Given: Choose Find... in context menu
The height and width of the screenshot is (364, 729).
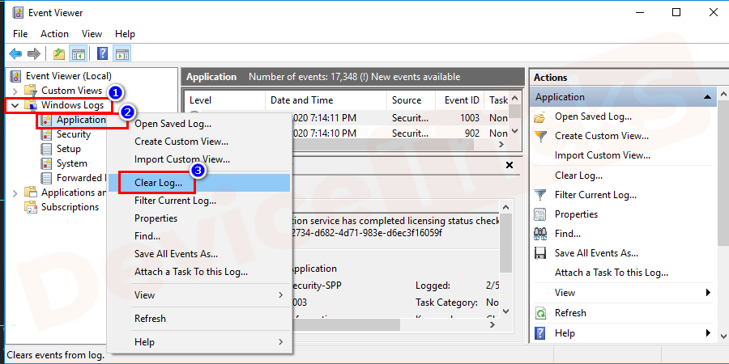Looking at the screenshot, I should (199, 236).
